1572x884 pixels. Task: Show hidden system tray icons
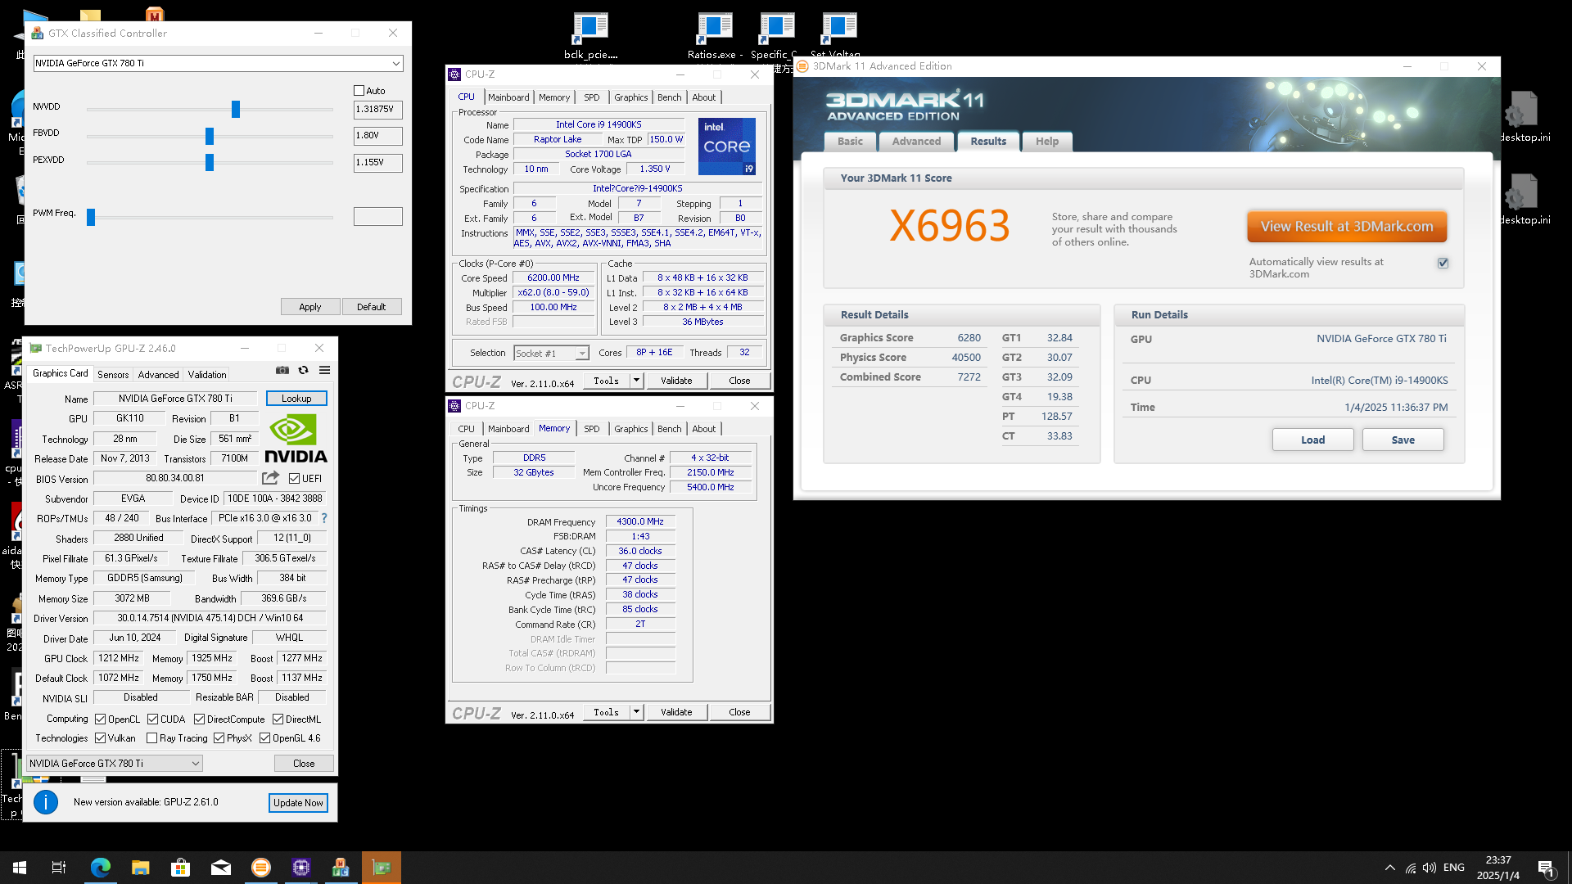point(1389,868)
